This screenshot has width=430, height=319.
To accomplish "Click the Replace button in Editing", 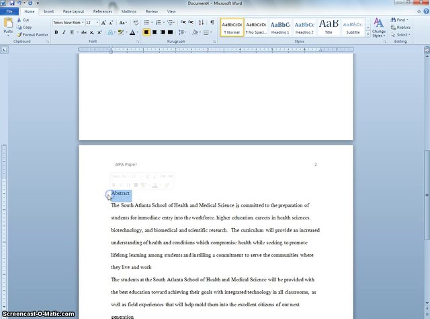I will [x=400, y=28].
